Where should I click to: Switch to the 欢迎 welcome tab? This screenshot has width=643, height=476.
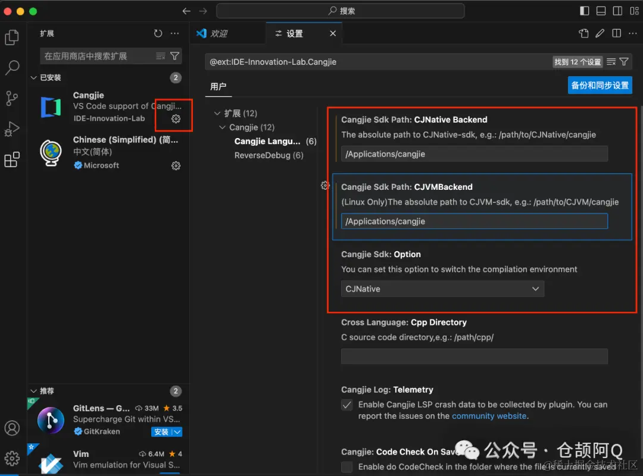(x=228, y=34)
